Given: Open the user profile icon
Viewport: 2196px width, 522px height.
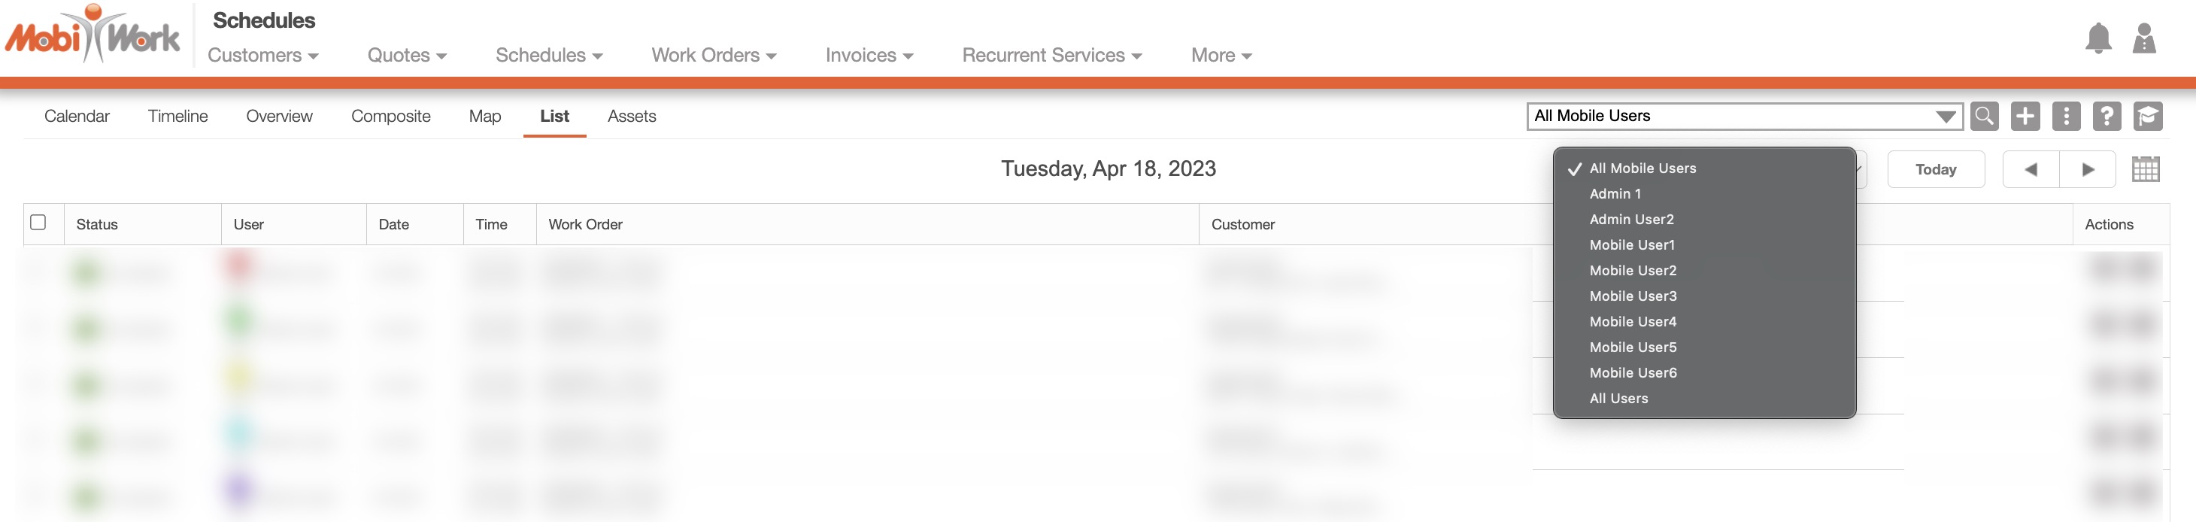Looking at the screenshot, I should click(2144, 39).
